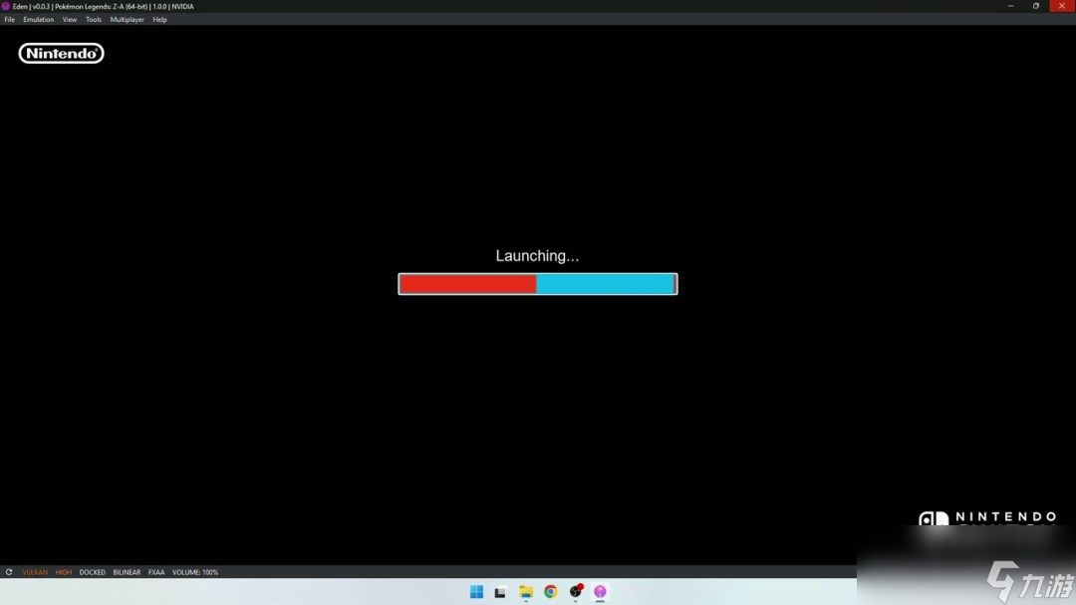
Task: Switch the DOCKED mode toggle
Action: pyautogui.click(x=93, y=572)
